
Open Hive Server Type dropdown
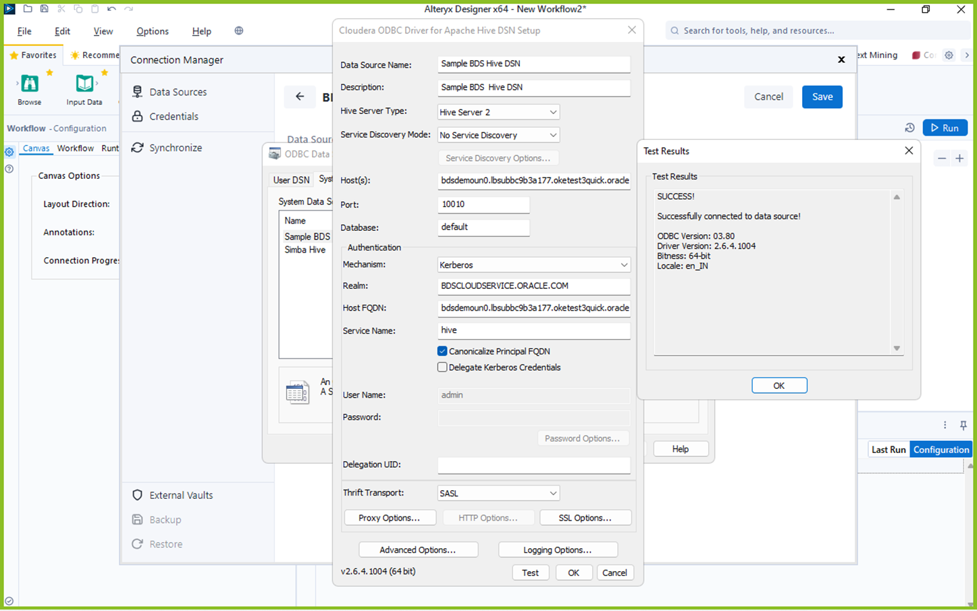click(498, 112)
